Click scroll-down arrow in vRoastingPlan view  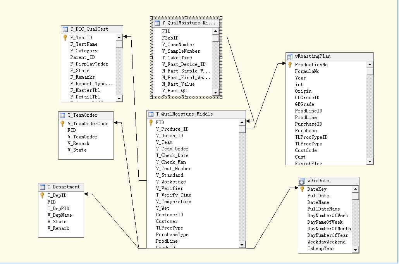tap(370, 161)
